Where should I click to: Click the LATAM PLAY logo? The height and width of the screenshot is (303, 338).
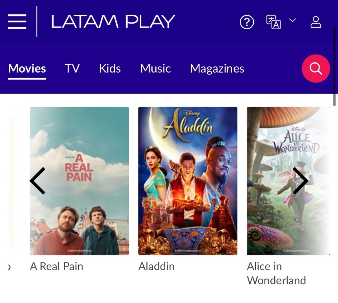(113, 22)
